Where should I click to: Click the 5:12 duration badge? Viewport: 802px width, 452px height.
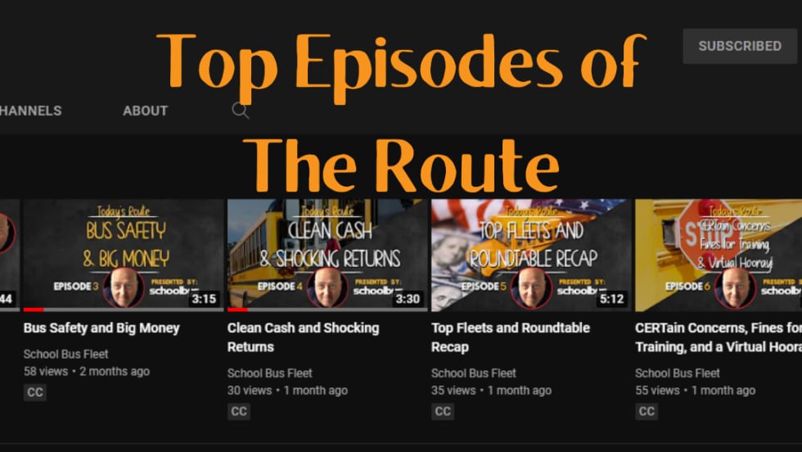612,299
